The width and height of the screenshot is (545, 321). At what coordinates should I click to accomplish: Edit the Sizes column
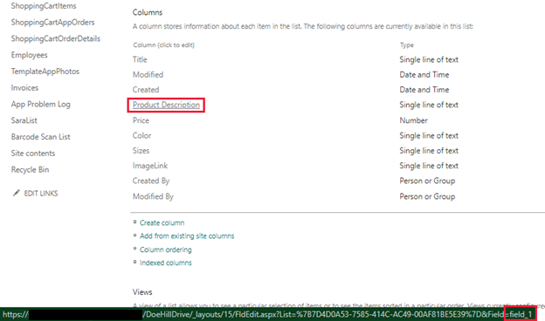tap(141, 151)
